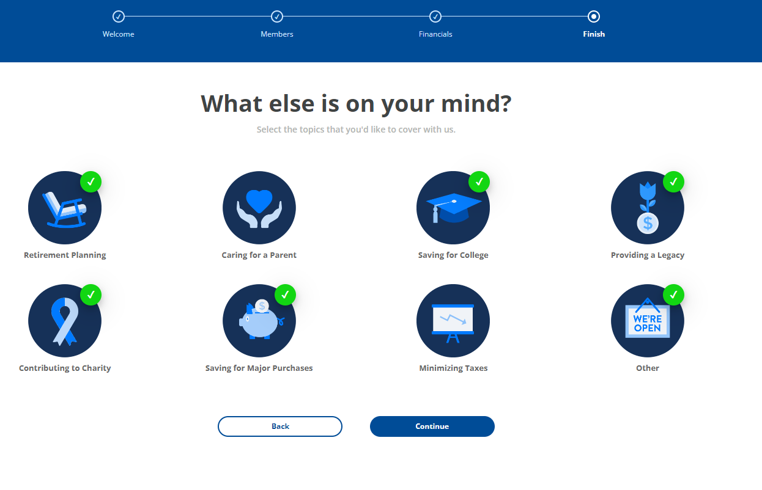Deselect the Saving for College checkmark
Image resolution: width=762 pixels, height=490 pixels.
click(479, 181)
